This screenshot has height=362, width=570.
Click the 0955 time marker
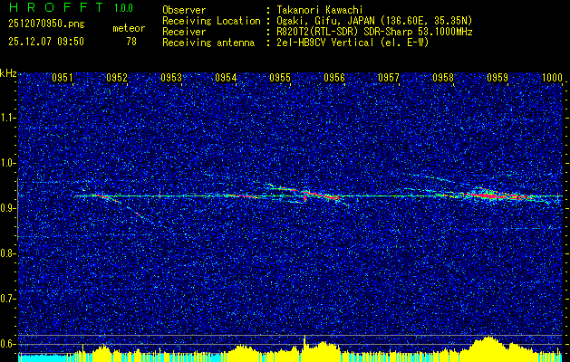coord(280,78)
